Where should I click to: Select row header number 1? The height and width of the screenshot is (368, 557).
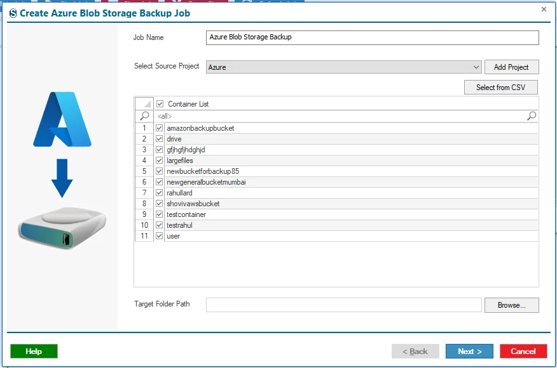[x=144, y=128]
